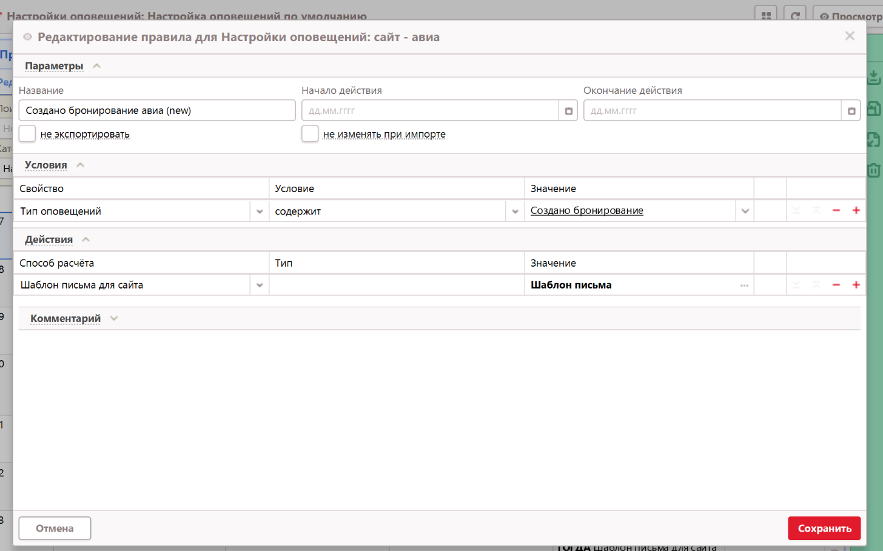The width and height of the screenshot is (883, 551).
Task: Check не изменять при импорте option
Action: [x=310, y=134]
